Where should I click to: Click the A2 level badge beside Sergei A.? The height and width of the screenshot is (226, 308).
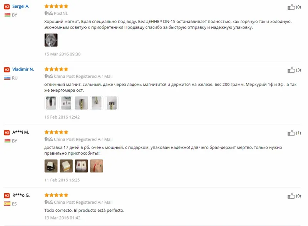7,7
